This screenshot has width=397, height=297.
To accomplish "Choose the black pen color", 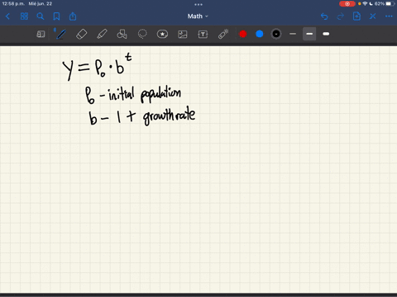I will pos(276,34).
